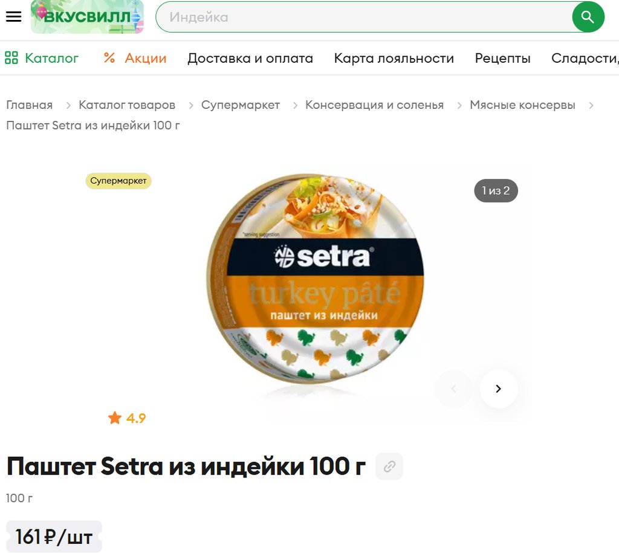The image size is (619, 553).
Task: Open the Сладости menu item
Action: pyautogui.click(x=585, y=58)
